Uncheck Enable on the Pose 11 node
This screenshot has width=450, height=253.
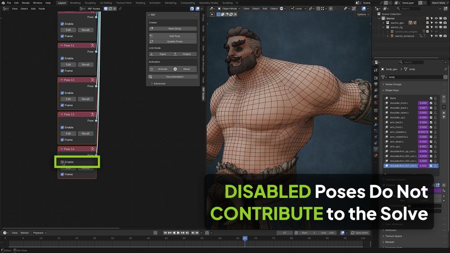click(x=62, y=58)
